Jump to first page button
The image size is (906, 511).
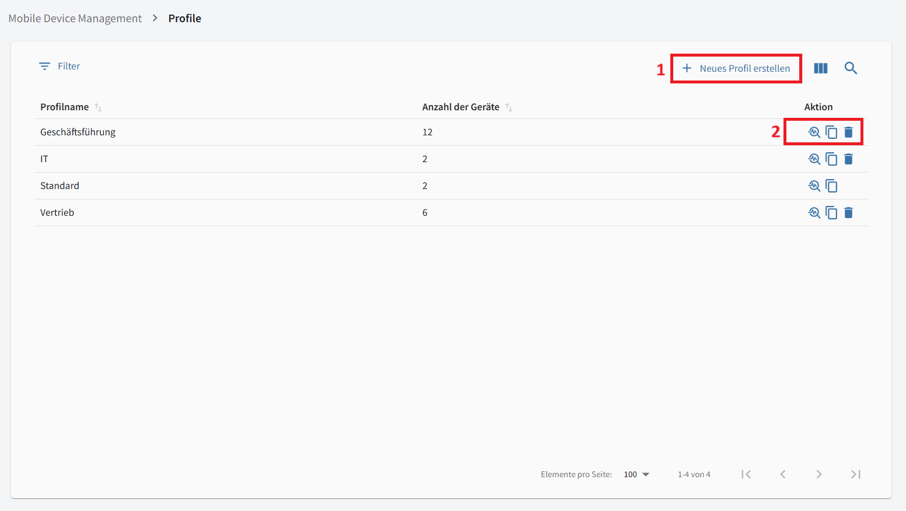[746, 474]
